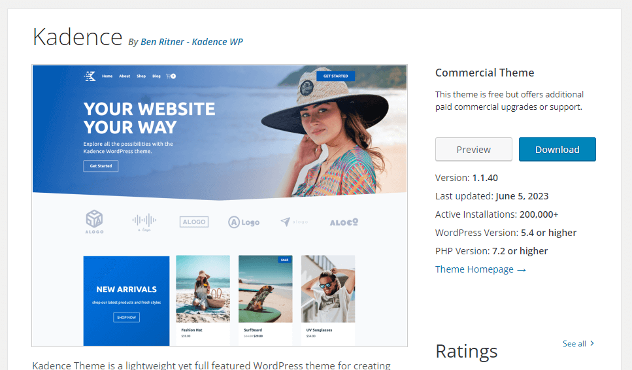Click About in the screenshot navigation
Screen dimensions: 632x370
pos(125,76)
